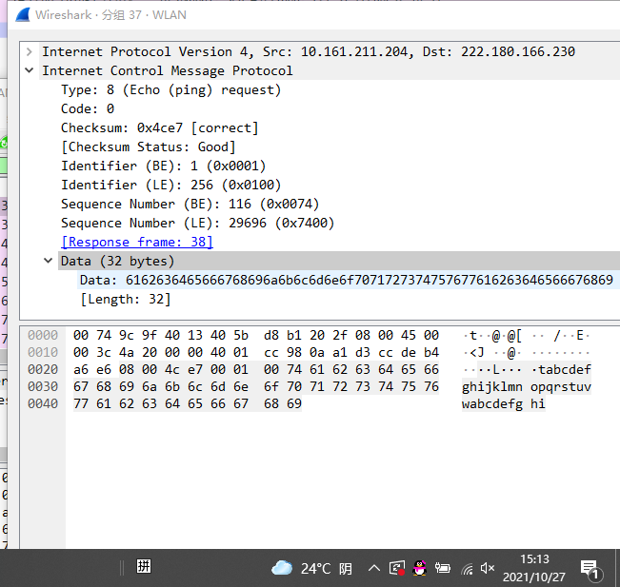Screen dimensions: 620x587
Task: Click hex byte '4c' on row 0020
Action: [172, 369]
